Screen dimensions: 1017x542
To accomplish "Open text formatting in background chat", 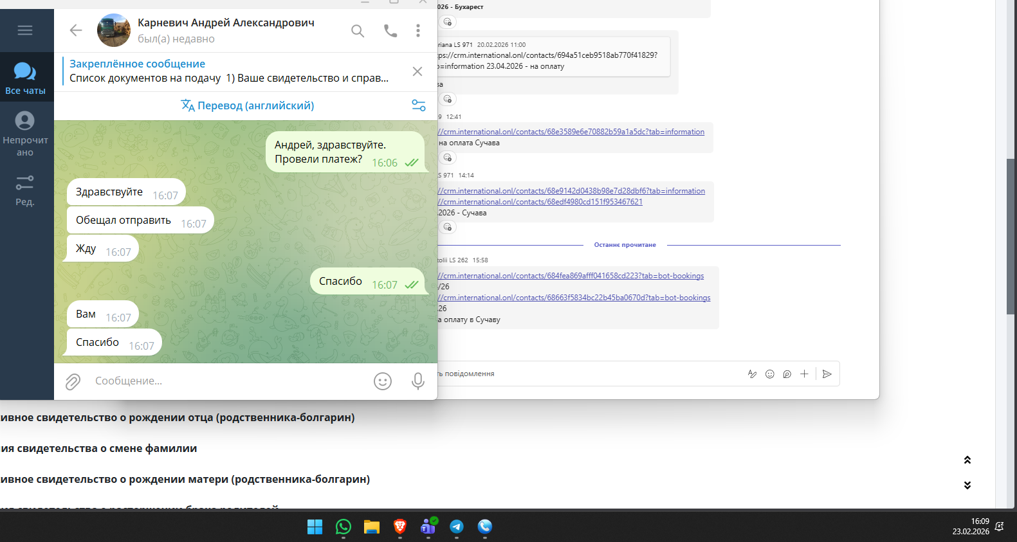I will [x=752, y=374].
